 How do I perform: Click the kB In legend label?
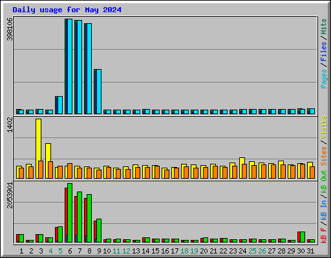(x=324, y=210)
